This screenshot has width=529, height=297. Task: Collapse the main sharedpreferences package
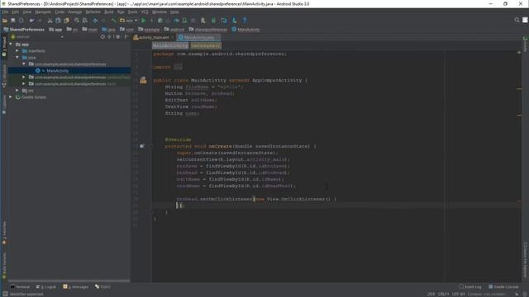click(24, 64)
